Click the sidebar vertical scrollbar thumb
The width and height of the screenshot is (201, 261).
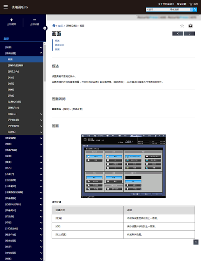click(x=45, y=63)
